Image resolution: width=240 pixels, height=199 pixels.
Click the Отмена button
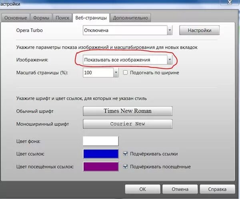(x=180, y=189)
